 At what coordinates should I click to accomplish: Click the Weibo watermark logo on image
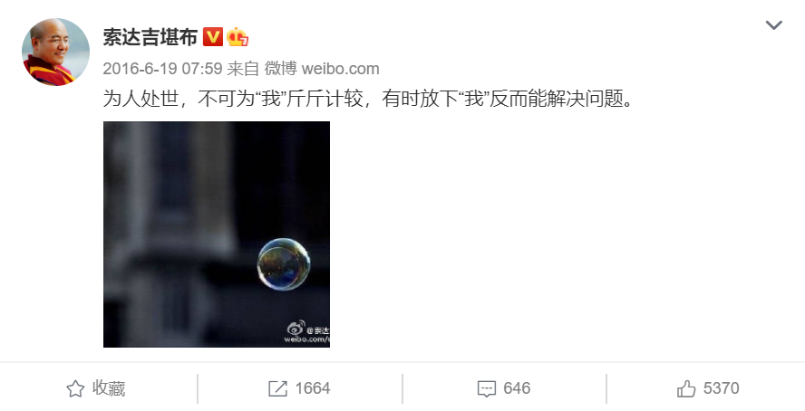coord(296,328)
